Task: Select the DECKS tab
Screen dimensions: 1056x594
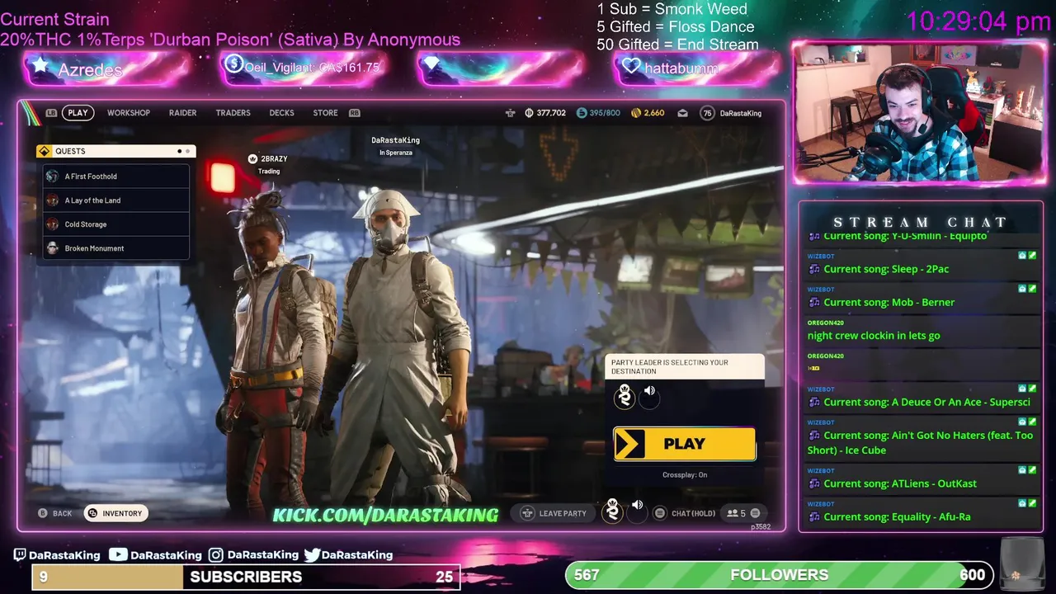Action: [281, 113]
